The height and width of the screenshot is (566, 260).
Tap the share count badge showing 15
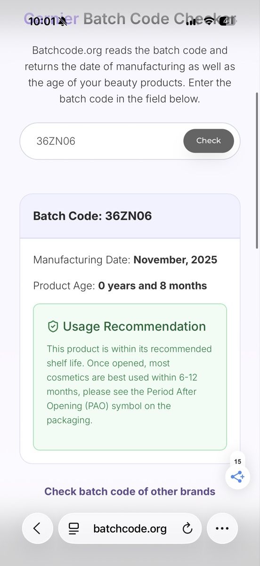pos(237,462)
